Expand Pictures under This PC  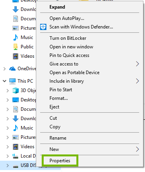click(x=8, y=137)
